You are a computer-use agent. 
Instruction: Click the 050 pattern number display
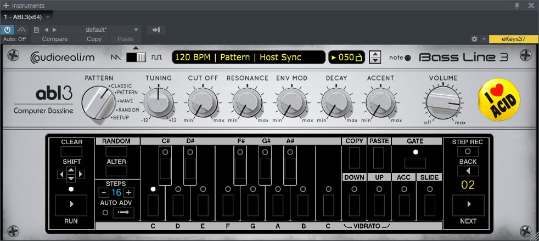[x=347, y=58]
